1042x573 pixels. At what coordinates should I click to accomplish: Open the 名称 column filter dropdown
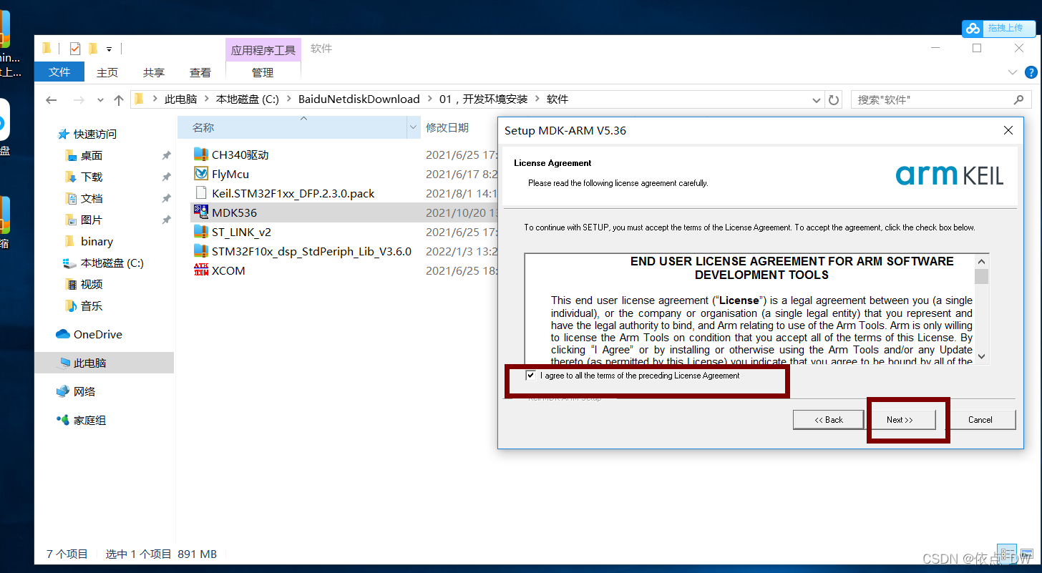[413, 127]
